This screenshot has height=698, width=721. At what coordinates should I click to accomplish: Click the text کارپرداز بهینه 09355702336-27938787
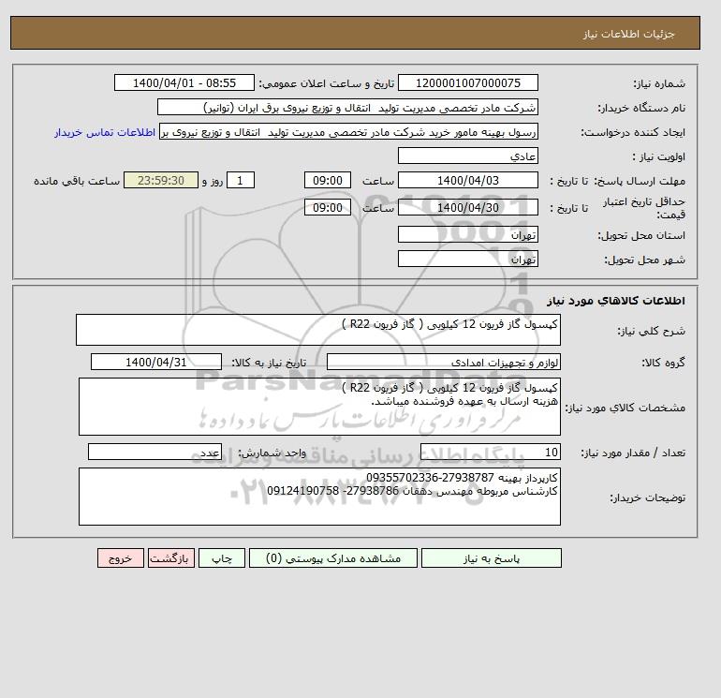pos(462,477)
